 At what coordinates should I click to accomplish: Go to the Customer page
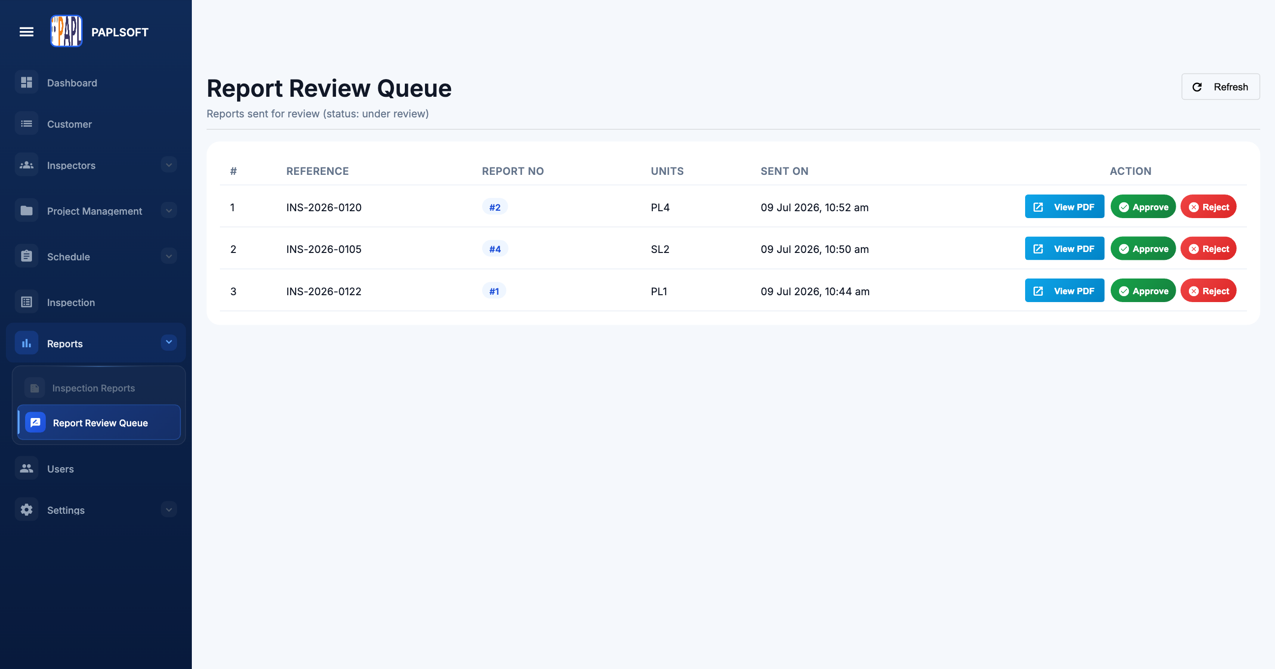coord(96,123)
